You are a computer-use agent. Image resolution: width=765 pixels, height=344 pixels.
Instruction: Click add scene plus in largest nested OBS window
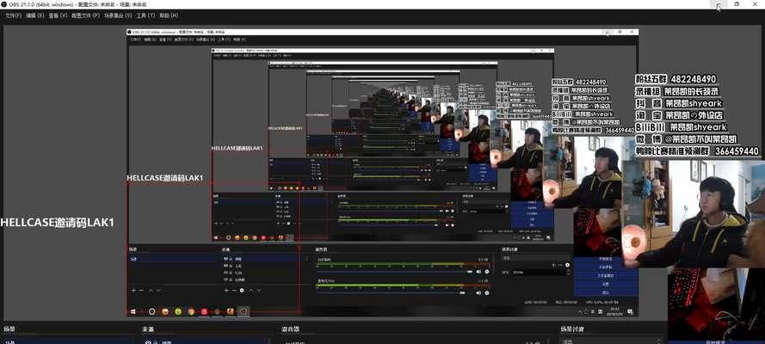(133, 291)
